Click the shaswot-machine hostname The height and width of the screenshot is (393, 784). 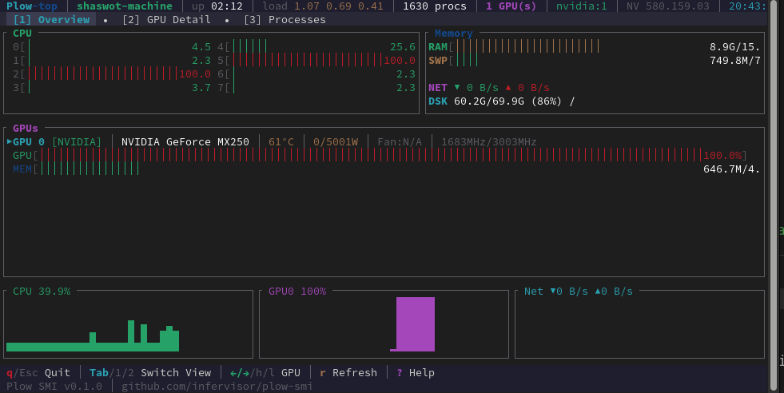tap(125, 6)
